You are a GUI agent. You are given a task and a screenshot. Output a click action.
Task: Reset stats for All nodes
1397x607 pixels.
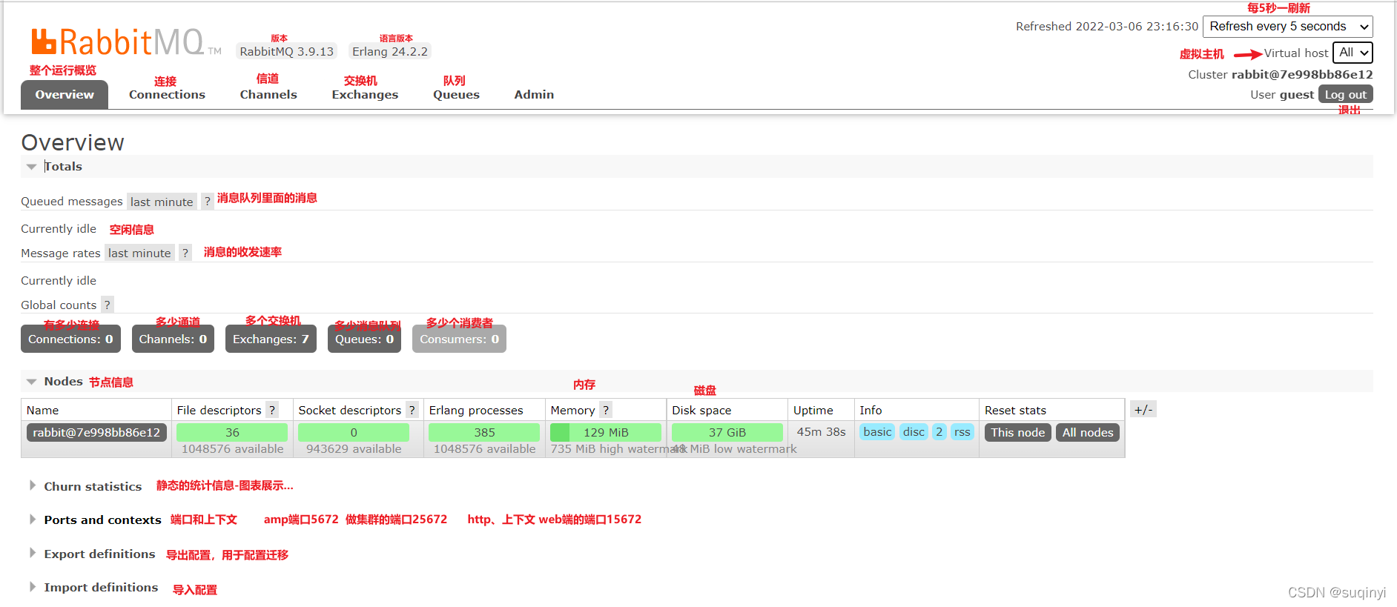click(1088, 432)
